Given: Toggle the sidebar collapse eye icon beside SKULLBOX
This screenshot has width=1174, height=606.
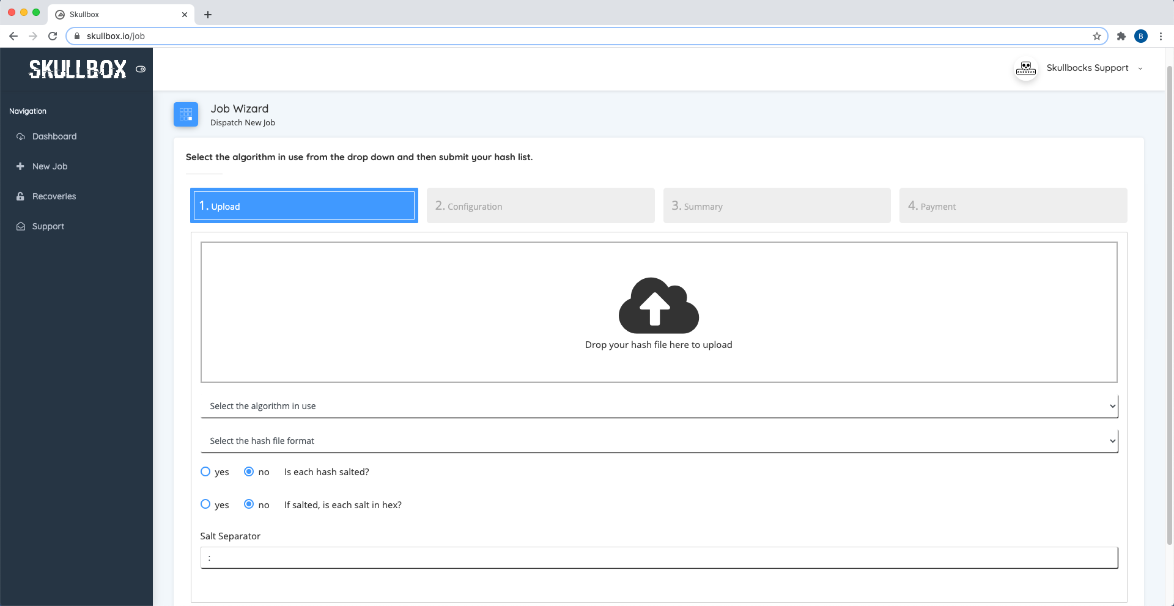Looking at the screenshot, I should coord(140,69).
